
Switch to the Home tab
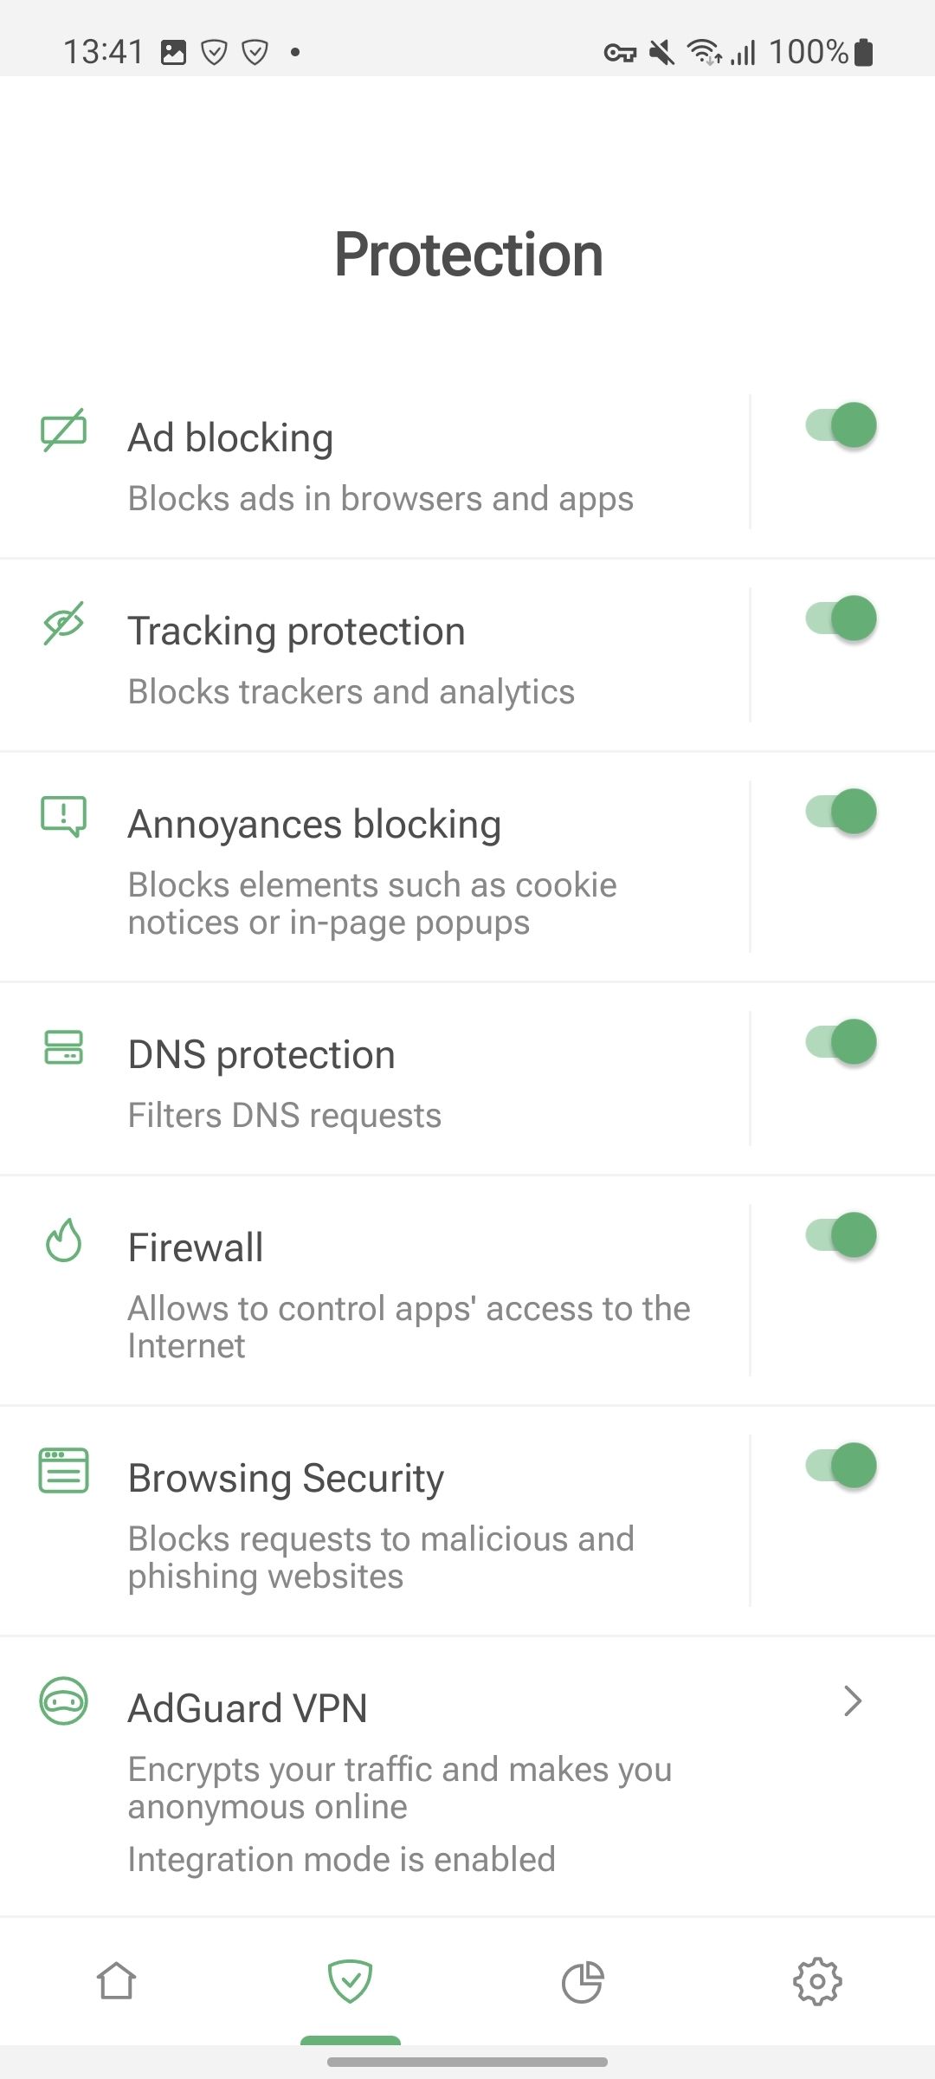pos(117,1983)
